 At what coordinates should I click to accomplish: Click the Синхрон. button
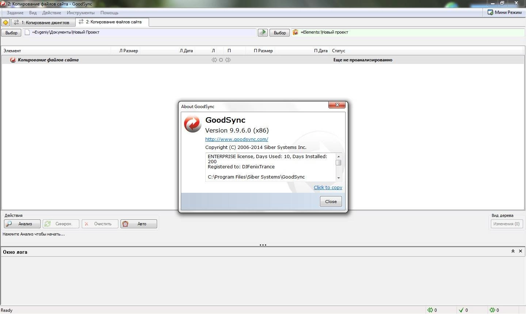click(61, 224)
